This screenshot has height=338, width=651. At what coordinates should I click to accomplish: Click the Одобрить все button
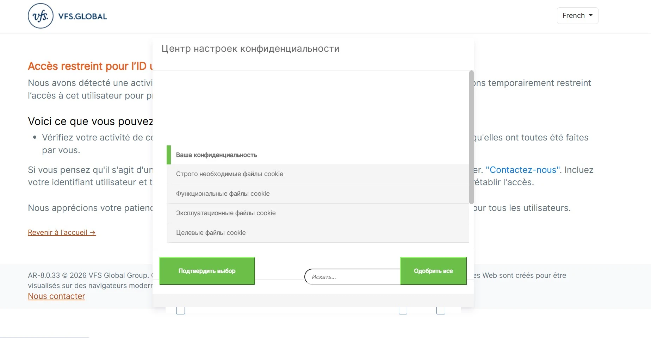433,271
